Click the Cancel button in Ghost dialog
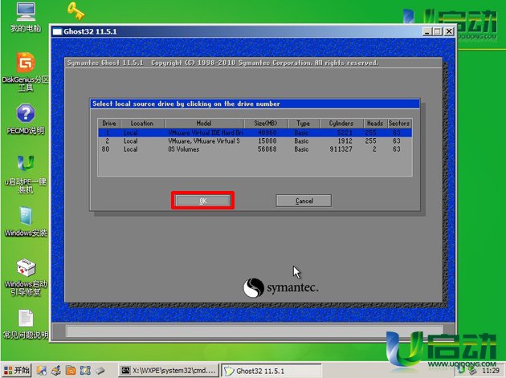 pyautogui.click(x=304, y=201)
